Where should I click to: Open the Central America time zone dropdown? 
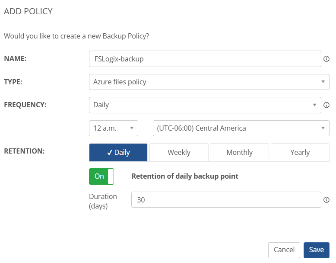241,128
